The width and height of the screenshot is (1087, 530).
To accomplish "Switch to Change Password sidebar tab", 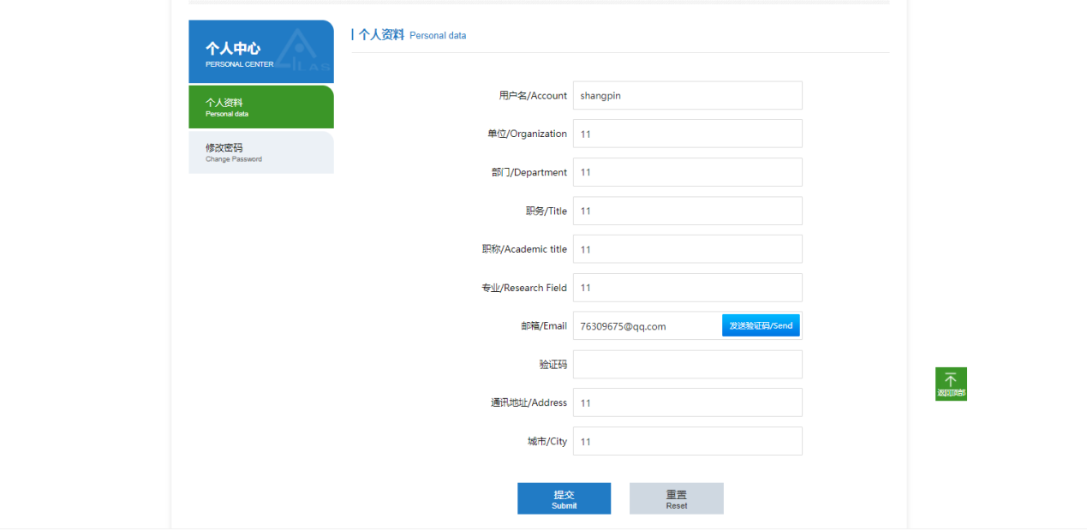I will tap(260, 152).
